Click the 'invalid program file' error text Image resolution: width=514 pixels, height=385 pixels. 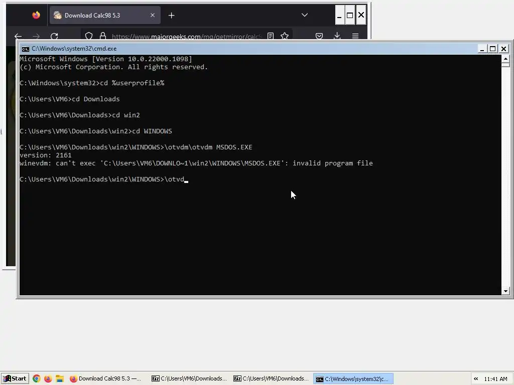333,163
